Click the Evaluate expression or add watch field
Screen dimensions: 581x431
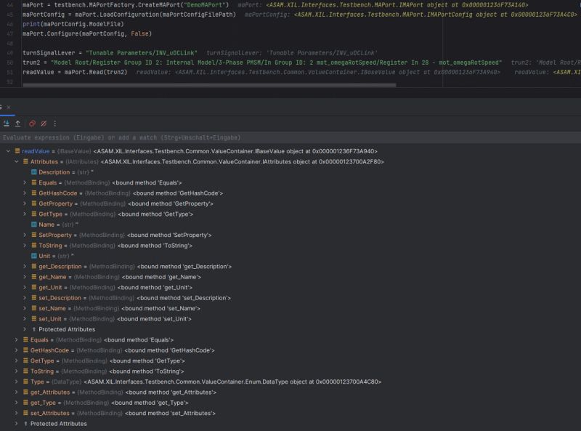click(x=145, y=136)
